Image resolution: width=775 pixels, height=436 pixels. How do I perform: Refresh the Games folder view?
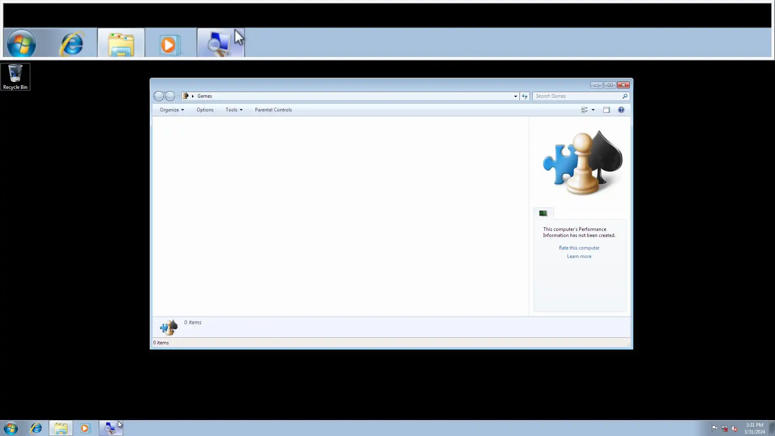coord(524,96)
